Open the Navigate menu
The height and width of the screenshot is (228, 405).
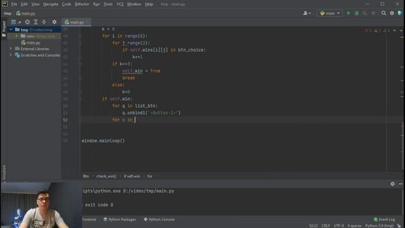[51, 4]
